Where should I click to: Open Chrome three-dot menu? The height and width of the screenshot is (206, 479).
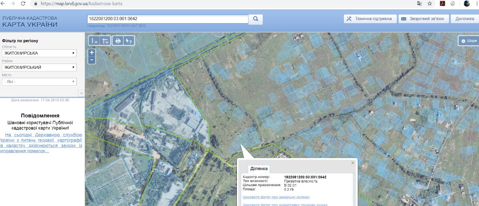pos(477,3)
